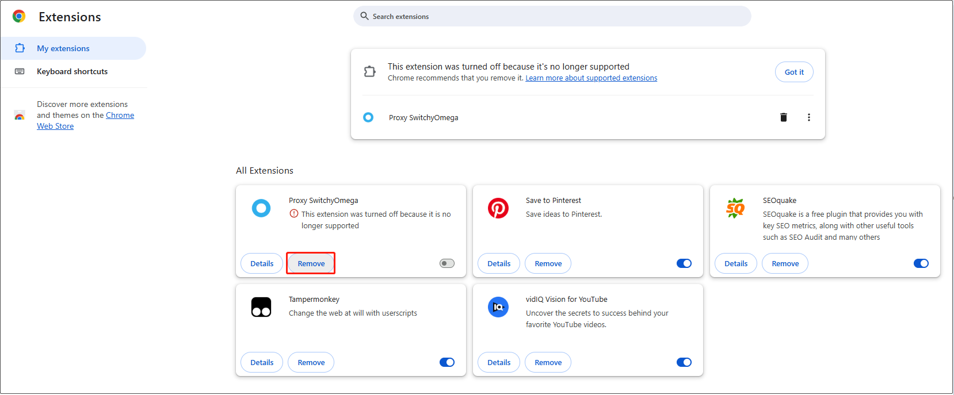Viewport: 954px width, 395px height.
Task: Dismiss banner with Got it
Action: coord(794,72)
